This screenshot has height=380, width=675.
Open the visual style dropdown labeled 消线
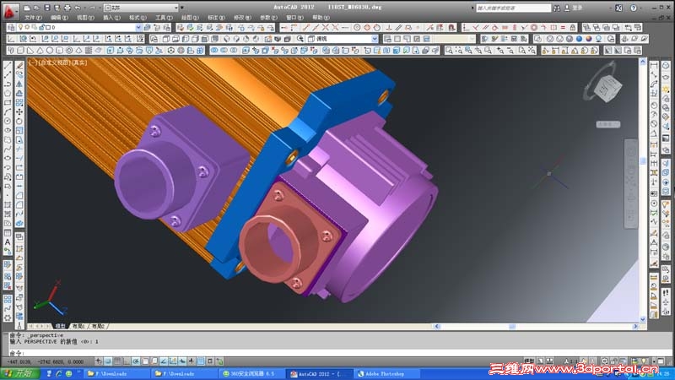point(343,39)
